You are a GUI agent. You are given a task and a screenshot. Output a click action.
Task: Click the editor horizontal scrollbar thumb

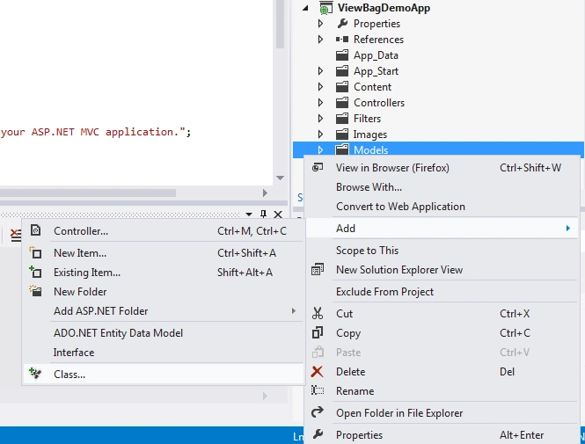coord(88,193)
